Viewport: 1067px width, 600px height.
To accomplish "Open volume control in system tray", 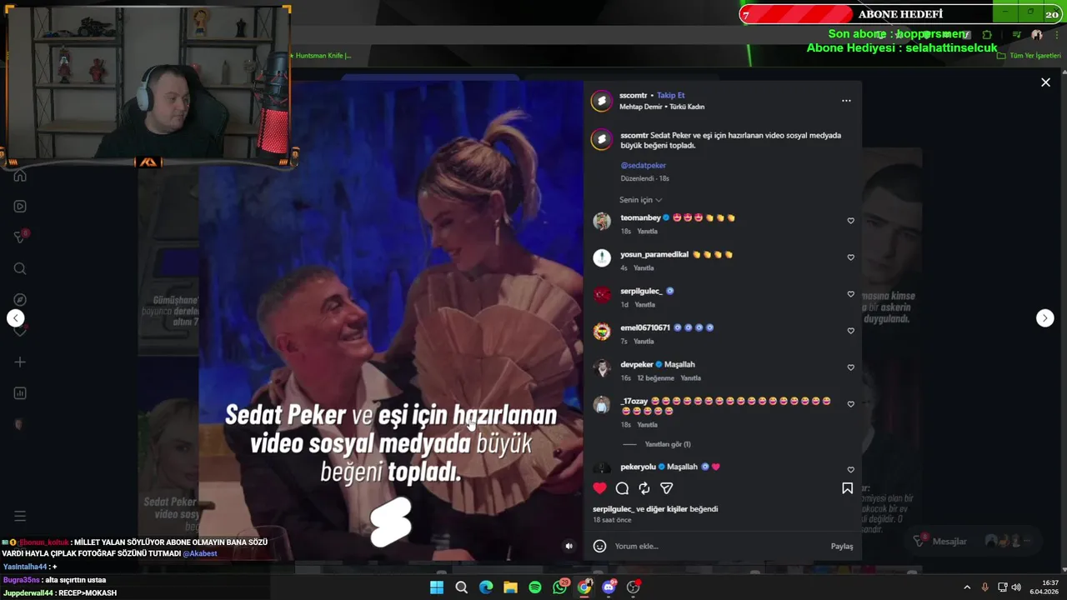I will 1016,587.
